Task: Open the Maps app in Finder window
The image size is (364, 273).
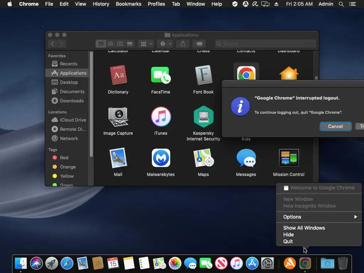Action: pyautogui.click(x=203, y=158)
